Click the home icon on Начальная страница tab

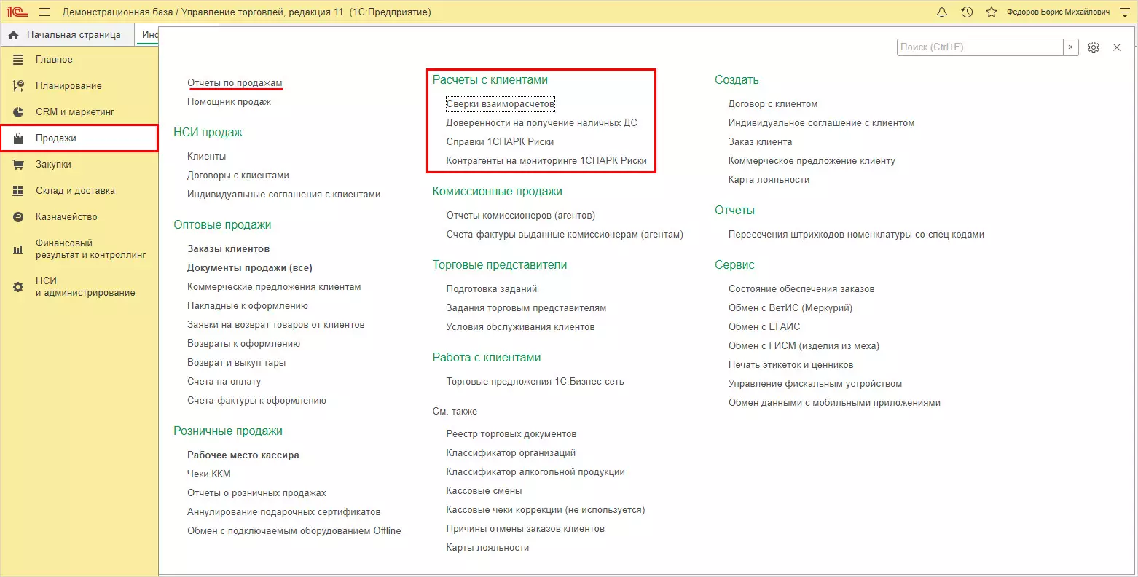13,35
